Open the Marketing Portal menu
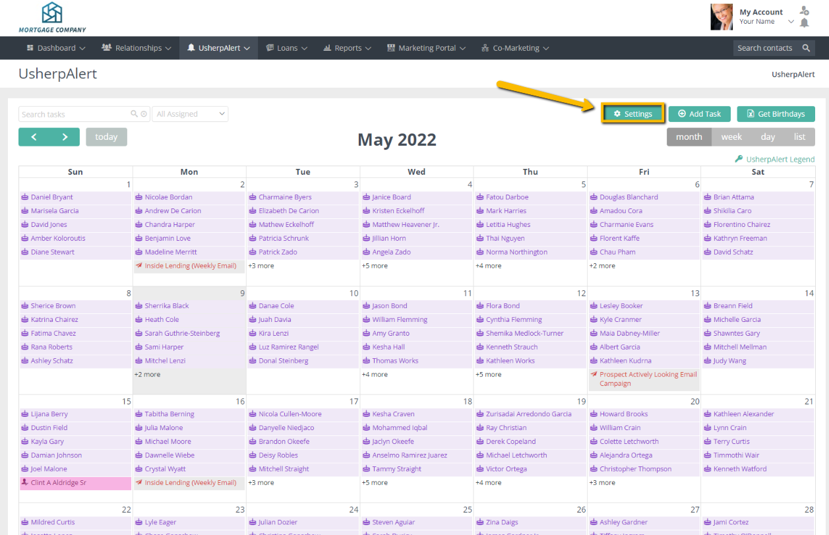Image resolution: width=829 pixels, height=535 pixels. pos(426,48)
